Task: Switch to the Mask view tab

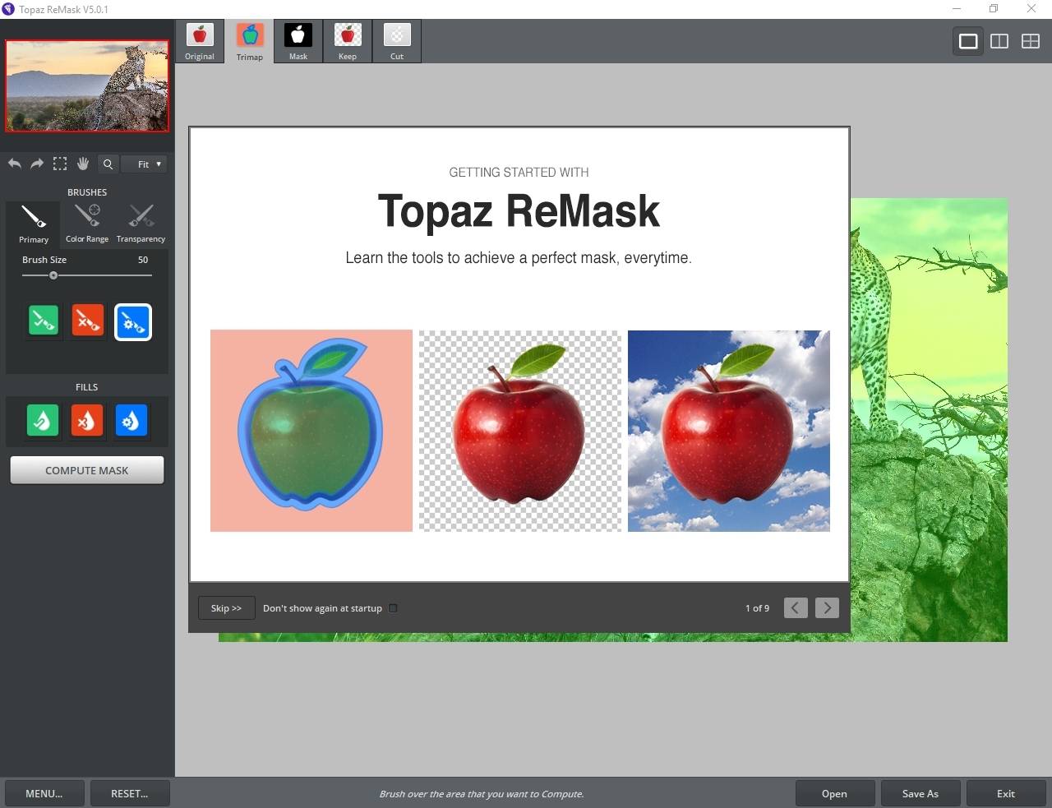Action: [298, 41]
